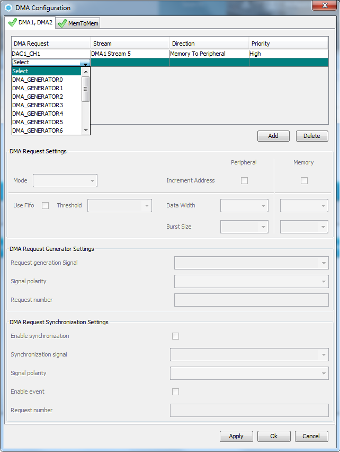Open the Peripheral Data Width dropdown
Image resolution: width=340 pixels, height=452 pixels.
(244, 205)
